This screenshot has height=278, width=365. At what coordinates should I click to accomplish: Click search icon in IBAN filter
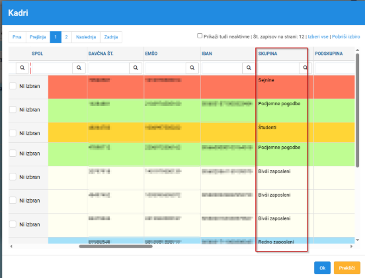pyautogui.click(x=249, y=68)
